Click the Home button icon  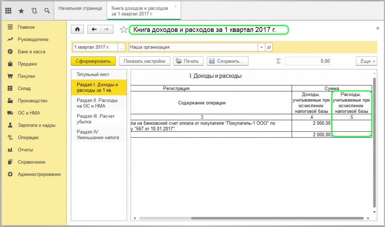coord(77,29)
